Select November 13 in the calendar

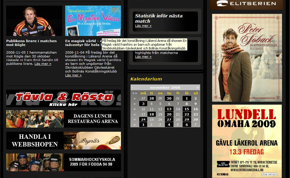pos(169,109)
